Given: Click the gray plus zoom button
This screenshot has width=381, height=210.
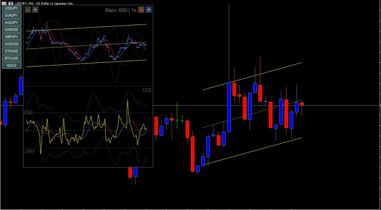Looking at the screenshot, I should pyautogui.click(x=35, y=10).
